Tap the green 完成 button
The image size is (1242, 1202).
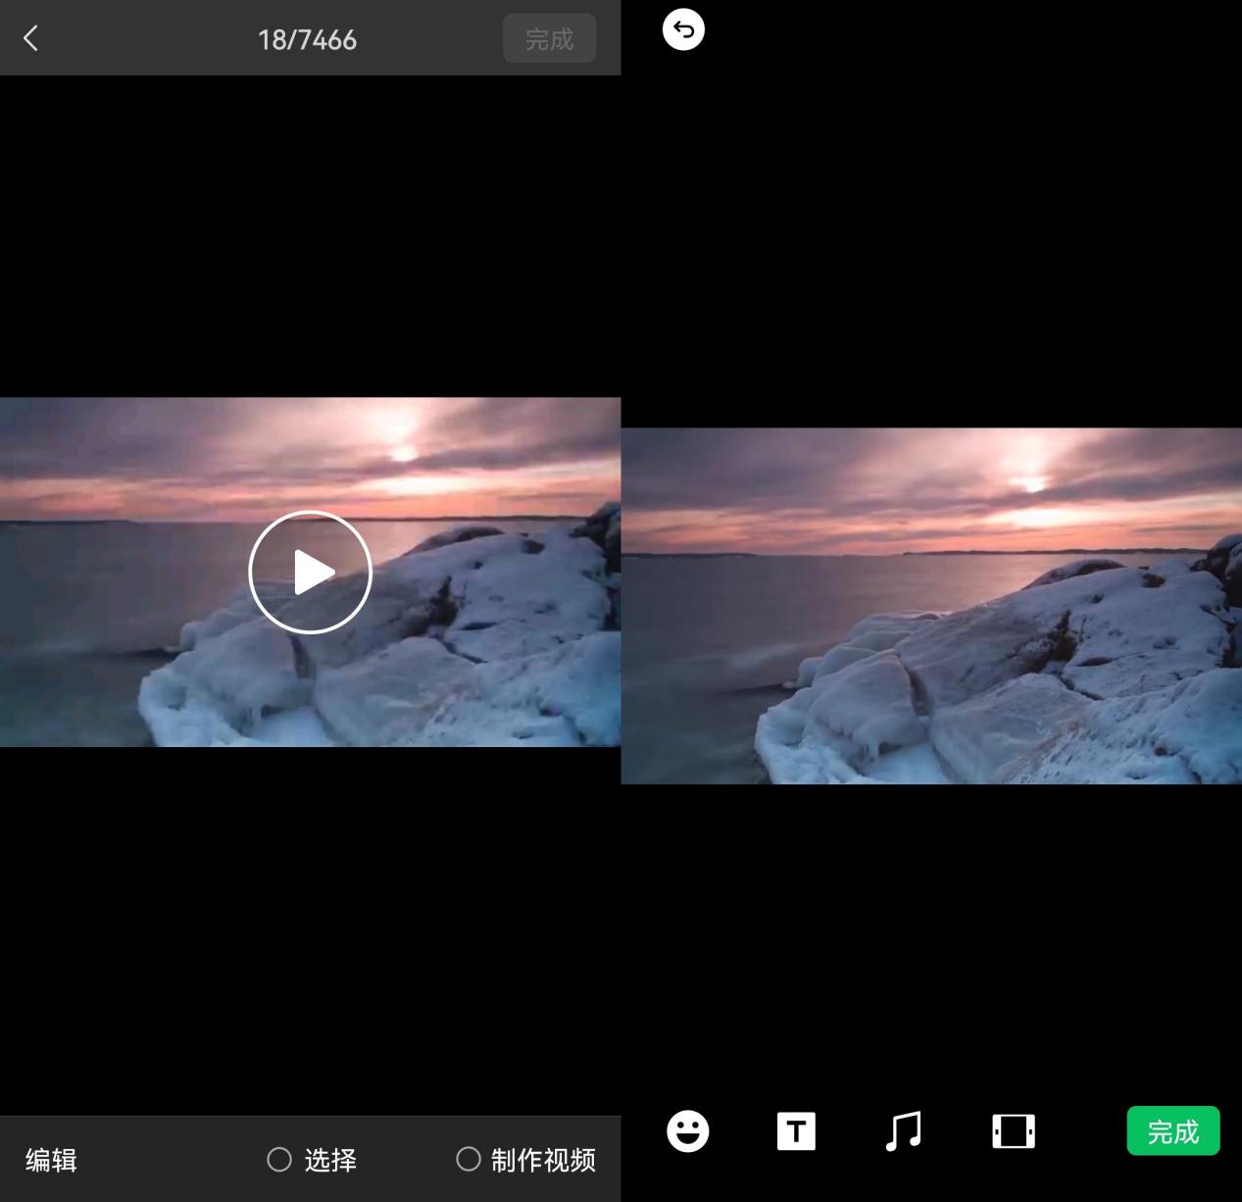1173,1131
